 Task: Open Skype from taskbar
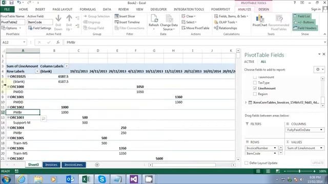tap(102, 179)
